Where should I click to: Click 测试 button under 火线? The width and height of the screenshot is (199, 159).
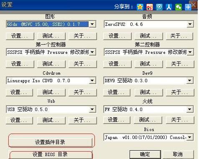(148, 120)
